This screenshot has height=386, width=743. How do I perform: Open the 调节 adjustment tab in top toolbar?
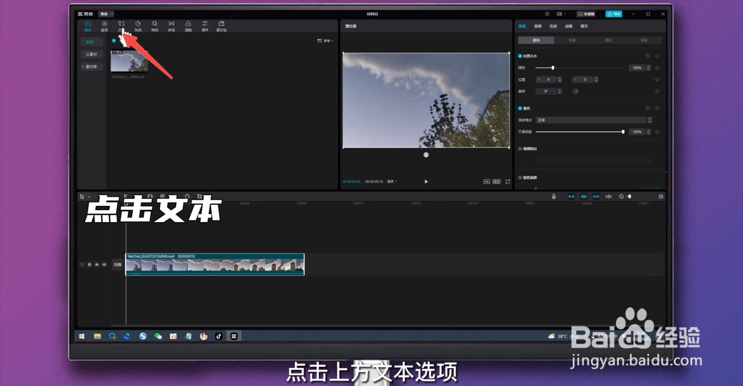pos(205,26)
